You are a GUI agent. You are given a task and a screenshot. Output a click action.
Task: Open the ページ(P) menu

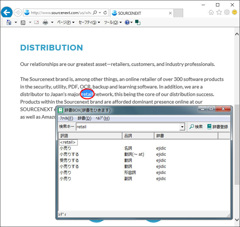pyautogui.click(x=66, y=22)
